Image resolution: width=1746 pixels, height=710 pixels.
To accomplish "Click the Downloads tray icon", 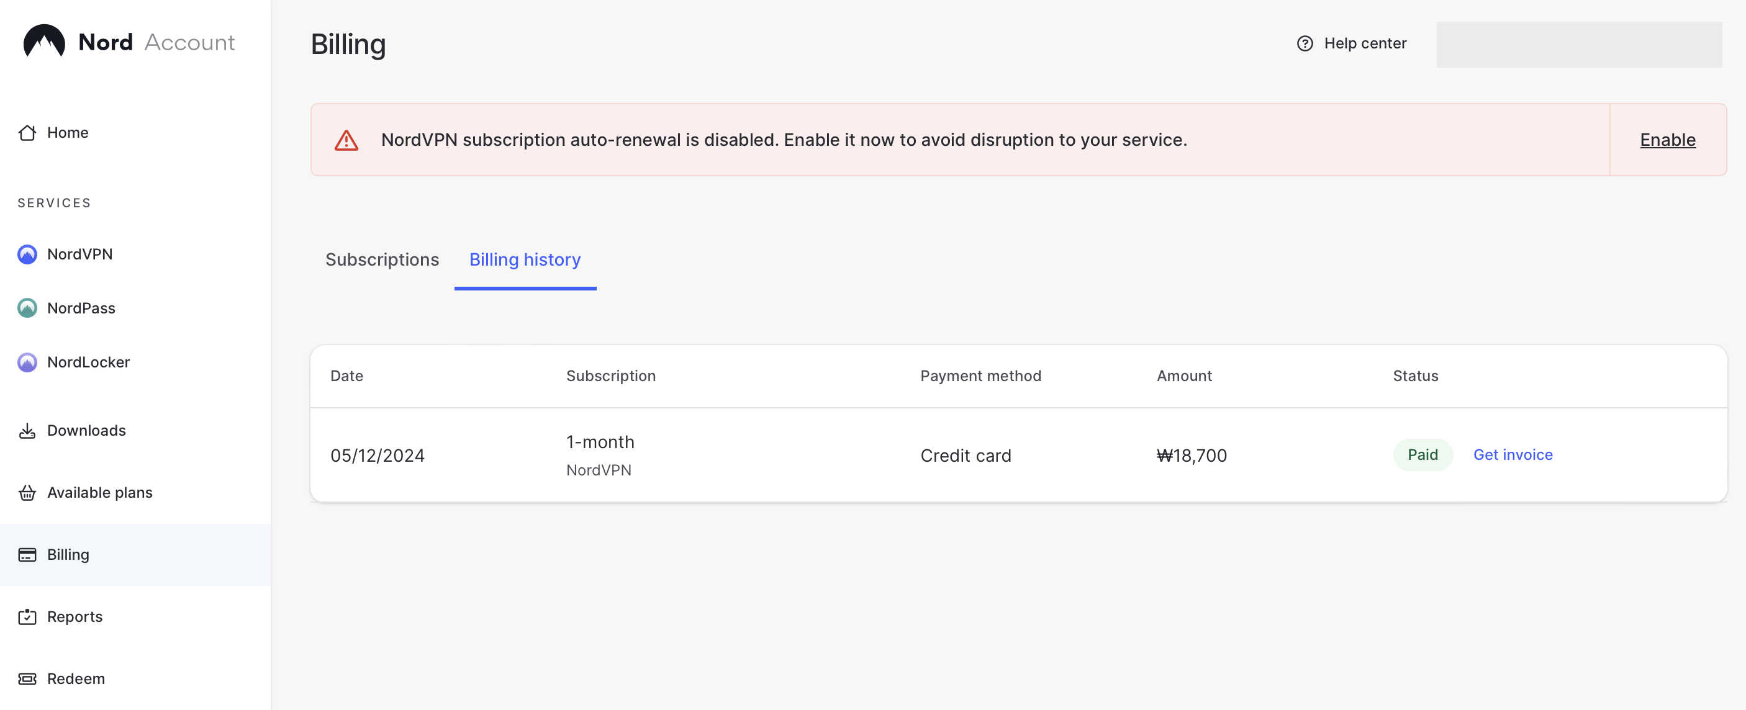I will point(27,431).
